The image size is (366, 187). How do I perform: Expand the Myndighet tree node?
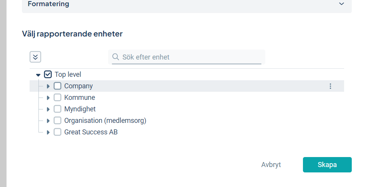(x=48, y=109)
